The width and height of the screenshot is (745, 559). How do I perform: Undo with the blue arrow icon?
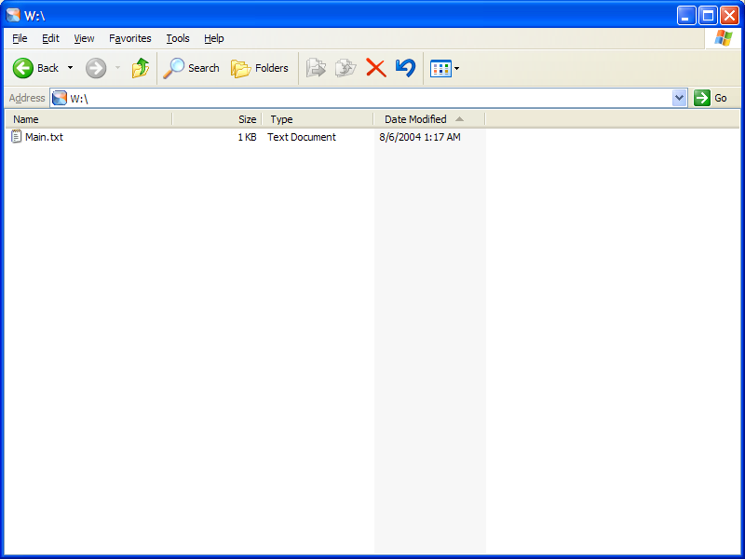pos(405,68)
